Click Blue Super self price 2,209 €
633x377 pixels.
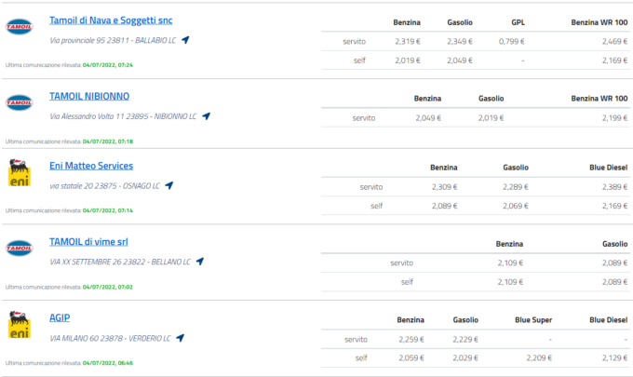point(523,357)
